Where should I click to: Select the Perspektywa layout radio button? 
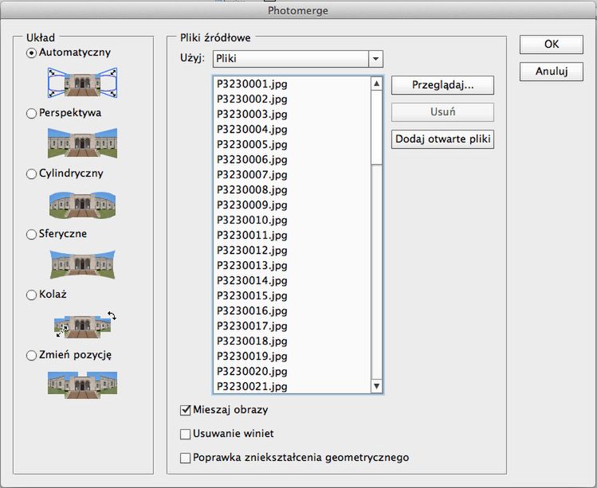[31, 113]
